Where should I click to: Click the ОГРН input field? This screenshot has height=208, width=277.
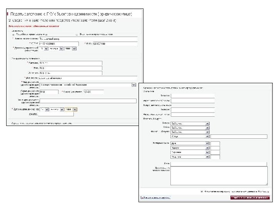click(59, 44)
